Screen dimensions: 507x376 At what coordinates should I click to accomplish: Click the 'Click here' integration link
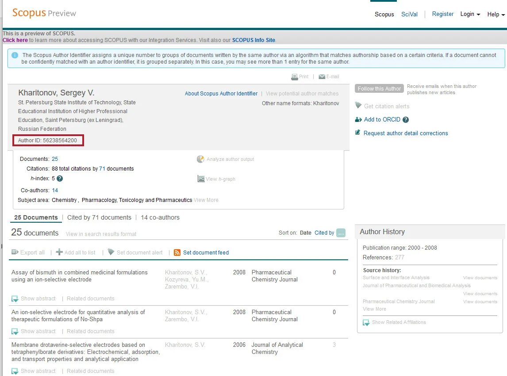coord(15,40)
